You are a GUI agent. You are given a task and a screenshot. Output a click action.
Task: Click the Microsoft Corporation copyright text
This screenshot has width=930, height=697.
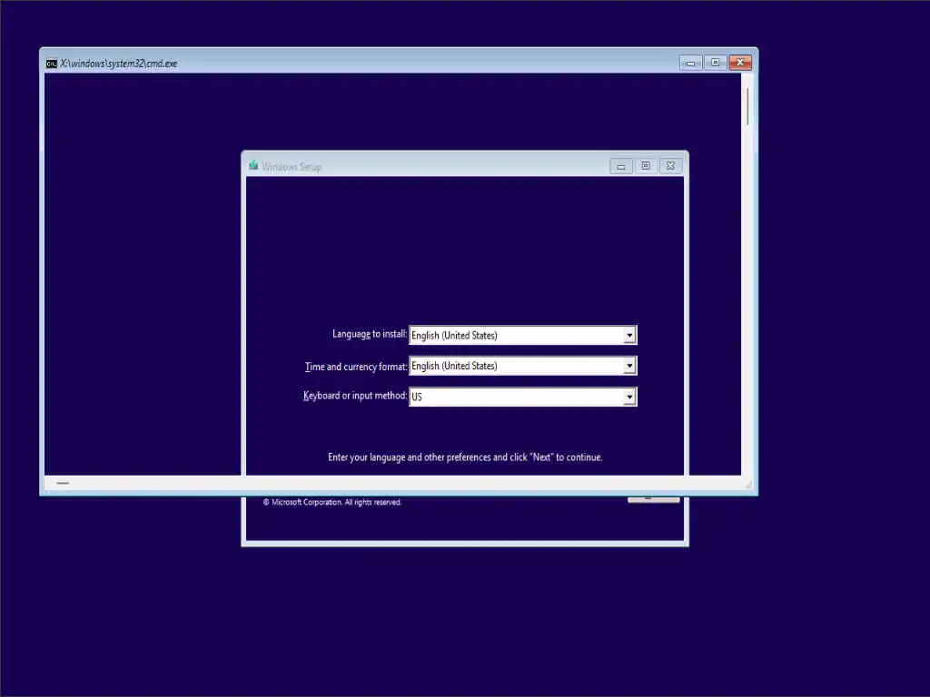pos(332,502)
